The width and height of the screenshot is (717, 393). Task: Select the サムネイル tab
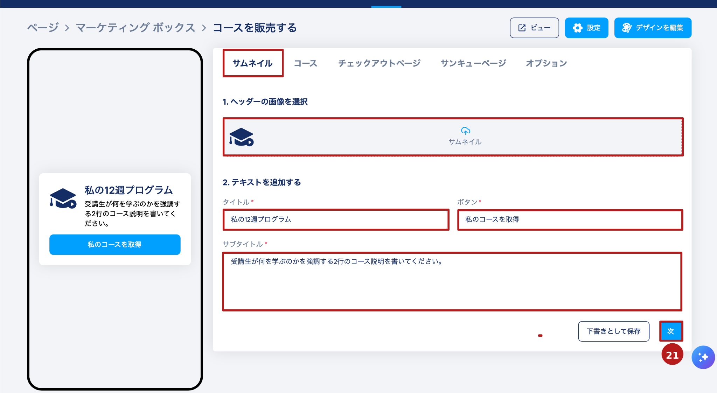(x=253, y=63)
